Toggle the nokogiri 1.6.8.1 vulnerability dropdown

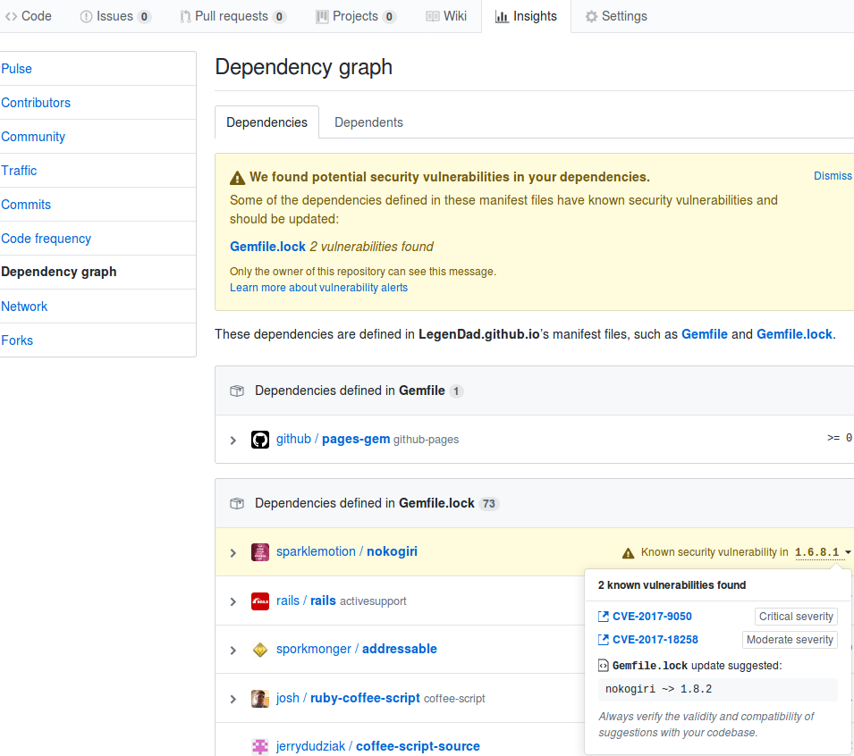pyautogui.click(x=823, y=552)
